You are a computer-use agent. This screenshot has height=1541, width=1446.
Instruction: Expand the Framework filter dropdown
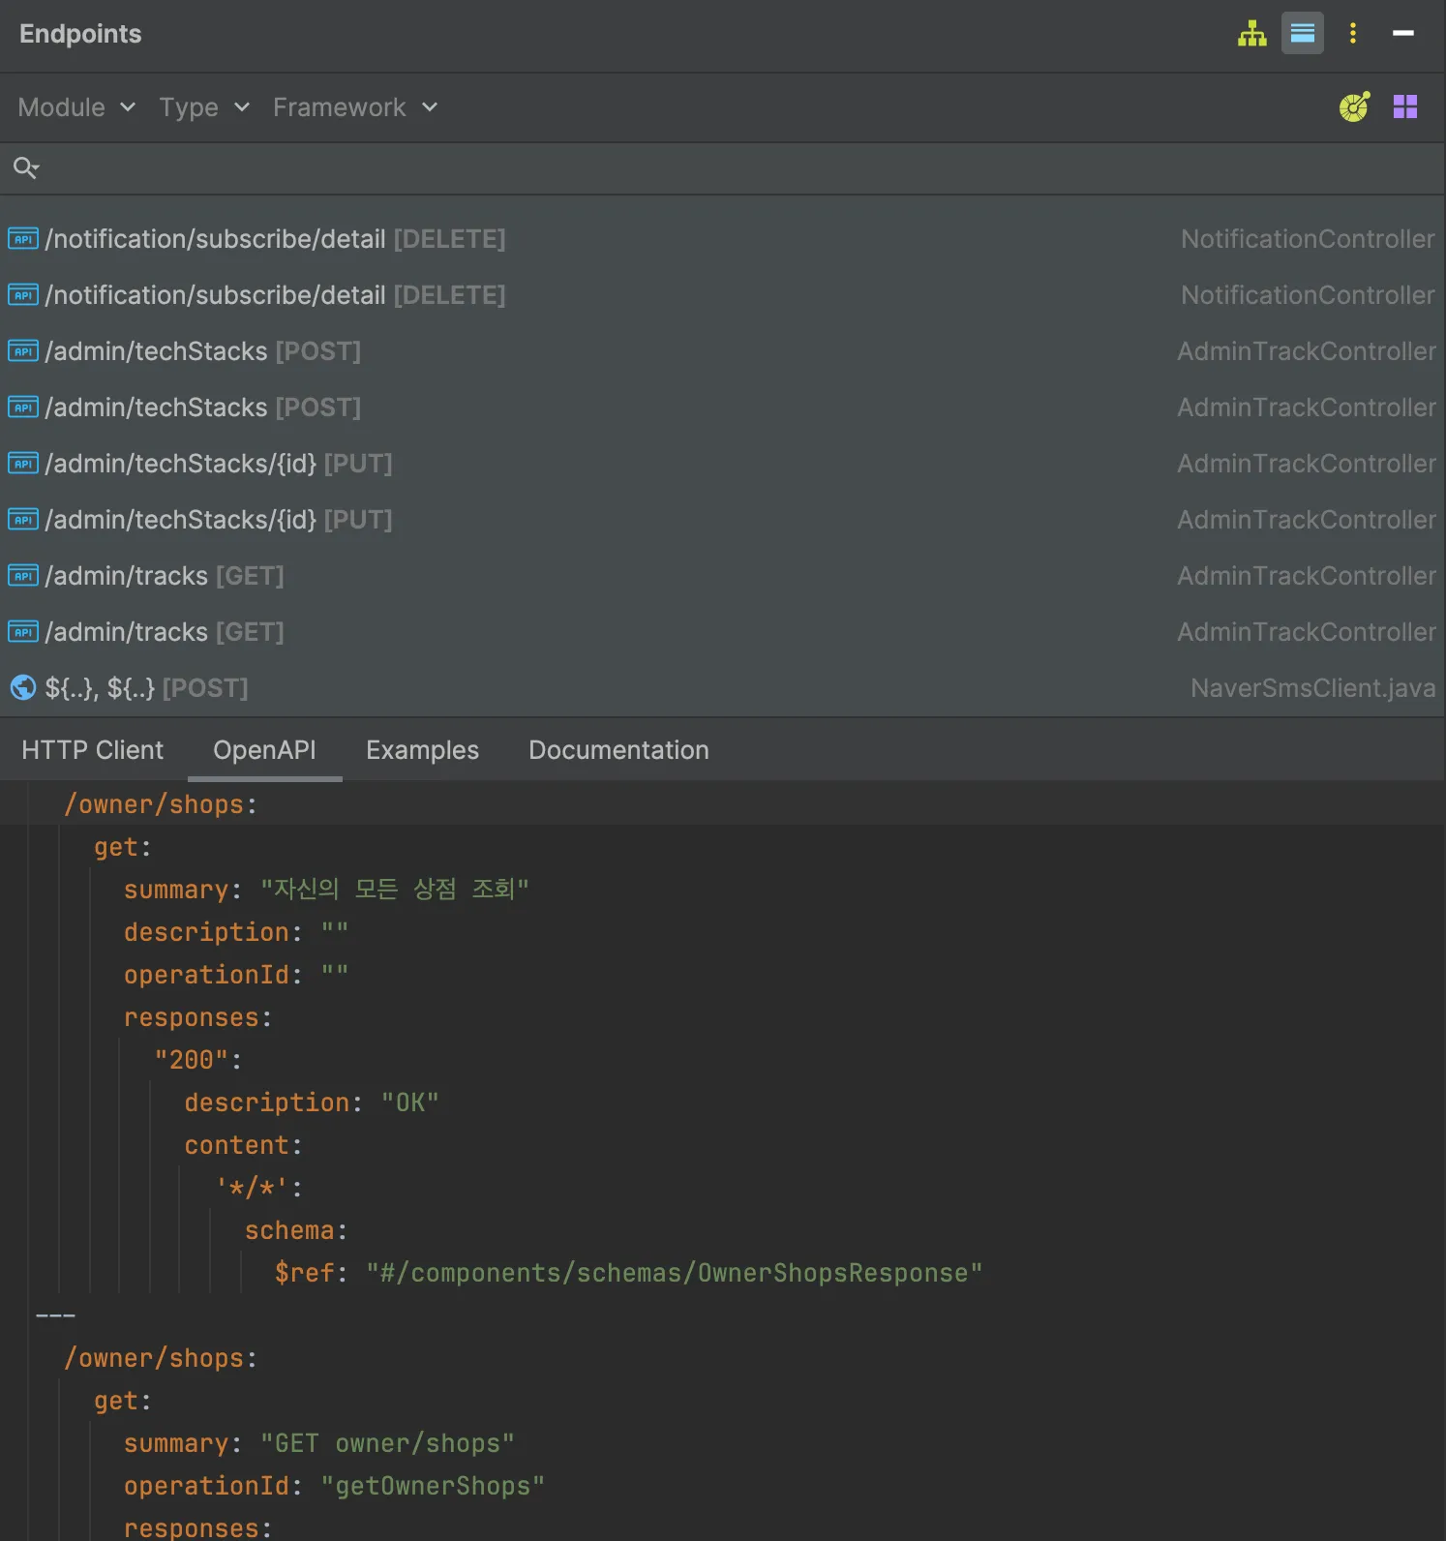click(x=355, y=107)
